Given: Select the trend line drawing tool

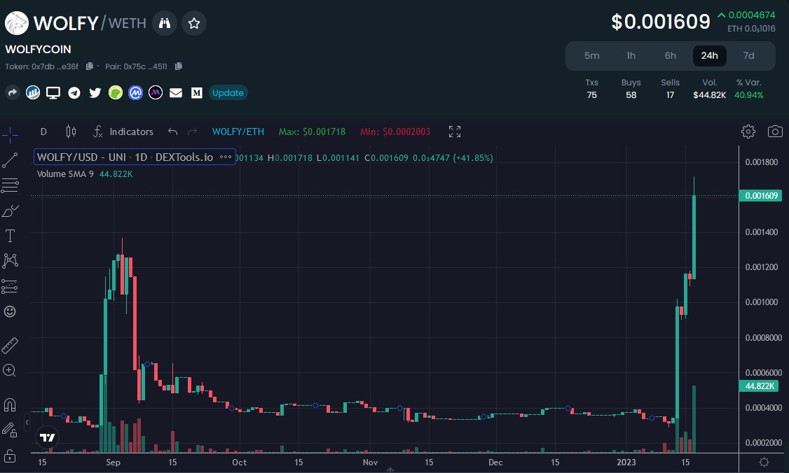Looking at the screenshot, I should click(10, 160).
